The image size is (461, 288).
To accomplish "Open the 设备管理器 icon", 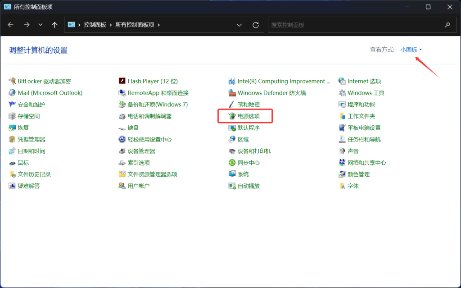I will pyautogui.click(x=122, y=151).
